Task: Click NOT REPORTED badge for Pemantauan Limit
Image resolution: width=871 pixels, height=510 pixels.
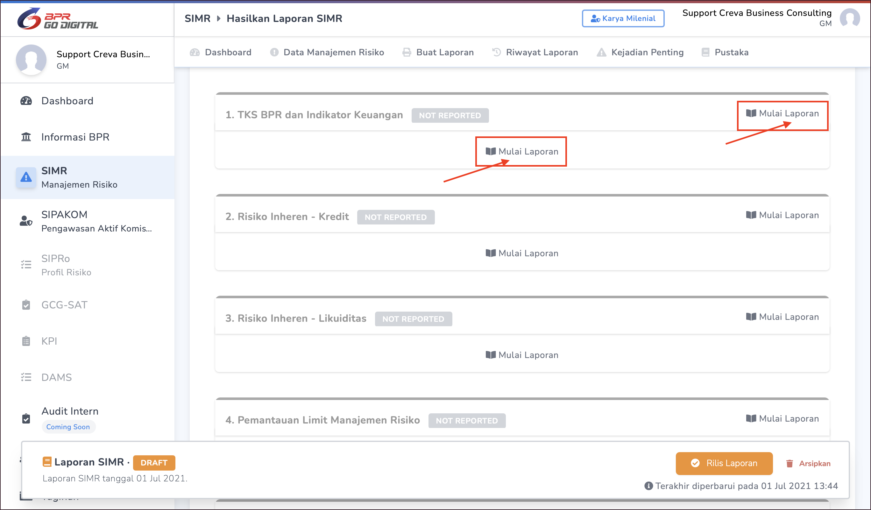Action: point(467,421)
